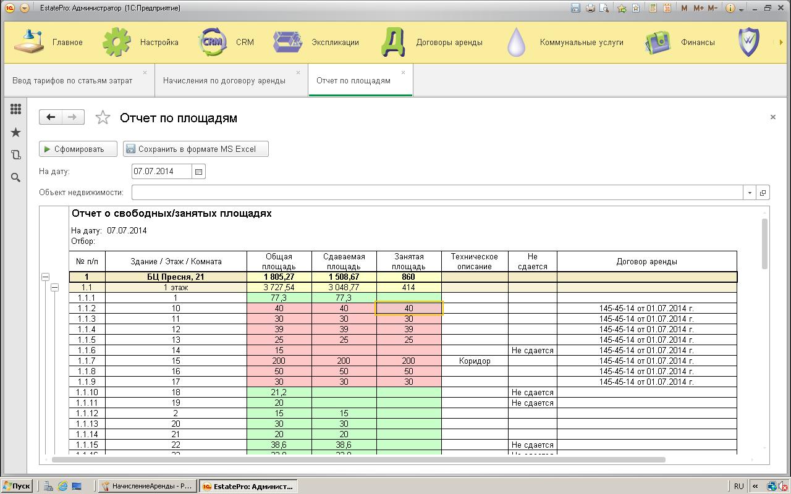The image size is (791, 494).
Task: Open the dropdown arrow next to info icon
Action: [x=740, y=9]
